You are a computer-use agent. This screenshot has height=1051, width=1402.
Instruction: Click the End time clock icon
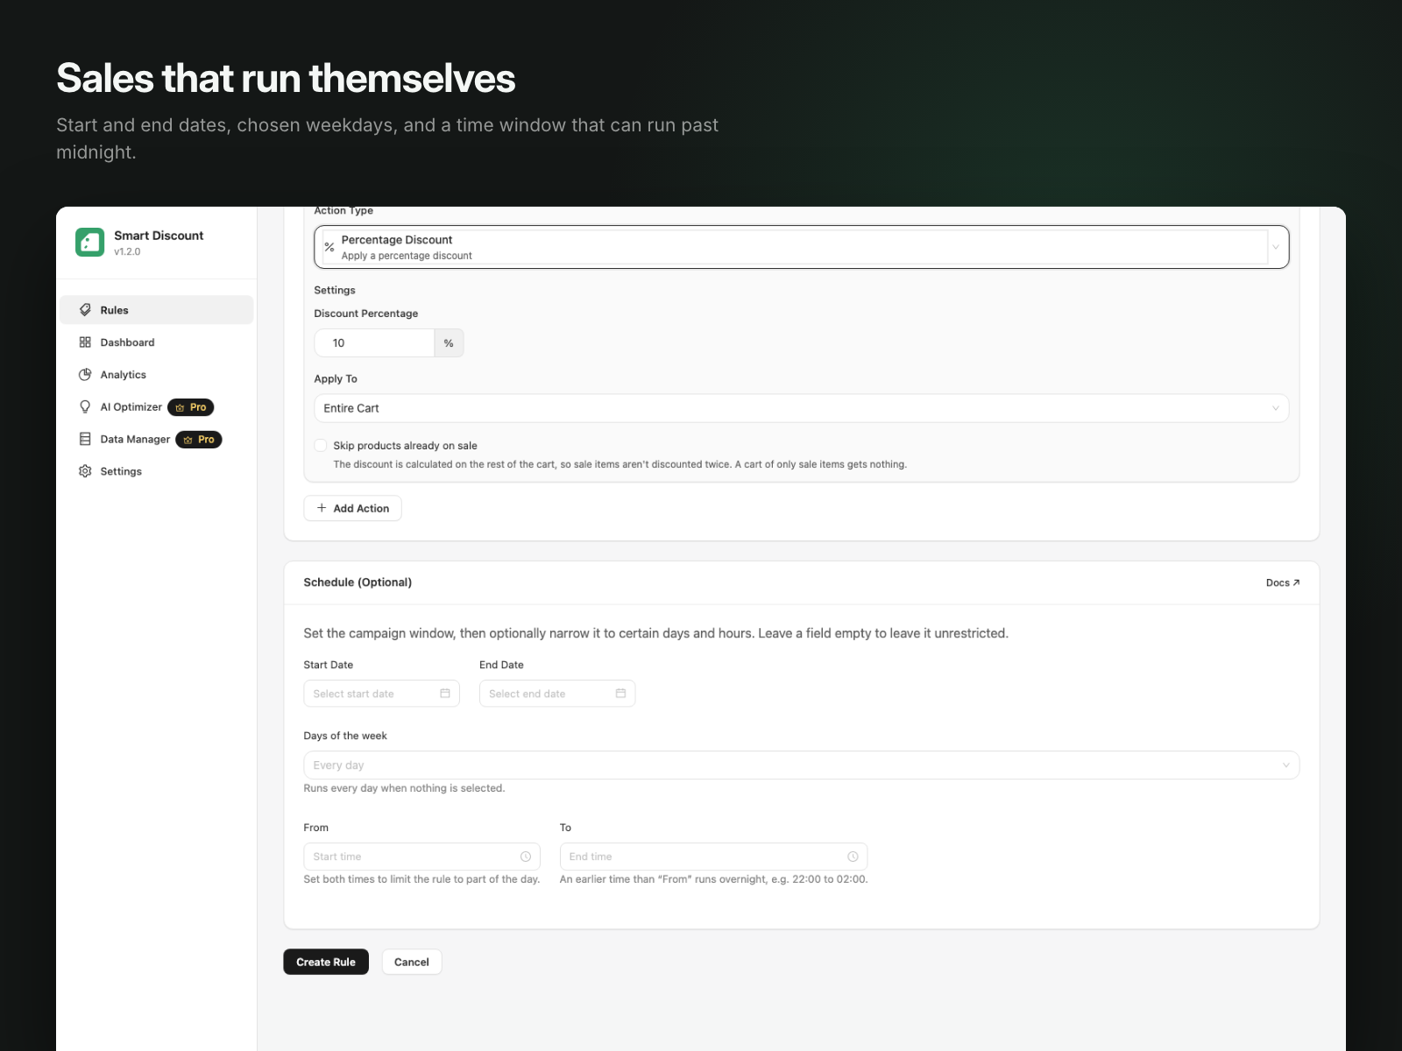pos(853,857)
